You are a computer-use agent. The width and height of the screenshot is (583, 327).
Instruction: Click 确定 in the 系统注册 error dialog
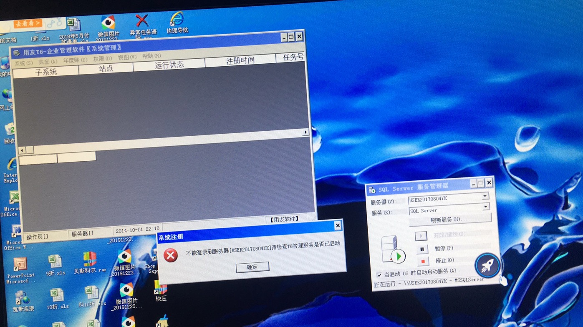[x=252, y=267]
